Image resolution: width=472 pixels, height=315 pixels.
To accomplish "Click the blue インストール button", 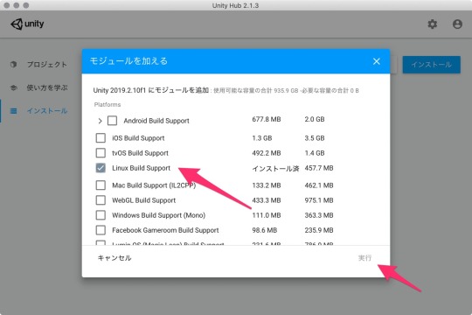I will 432,65.
